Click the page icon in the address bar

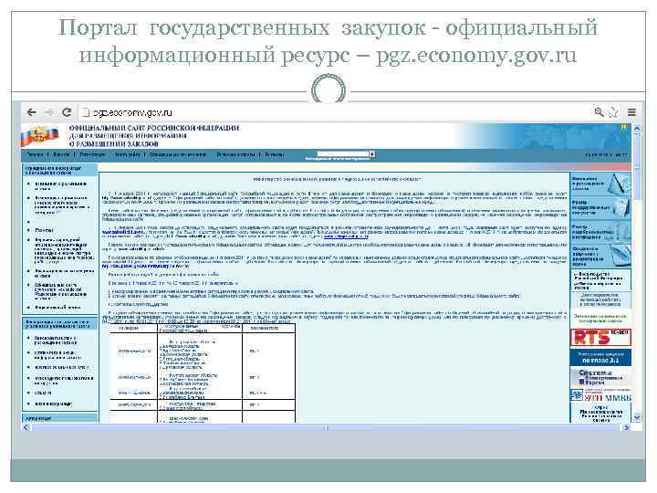(x=86, y=112)
